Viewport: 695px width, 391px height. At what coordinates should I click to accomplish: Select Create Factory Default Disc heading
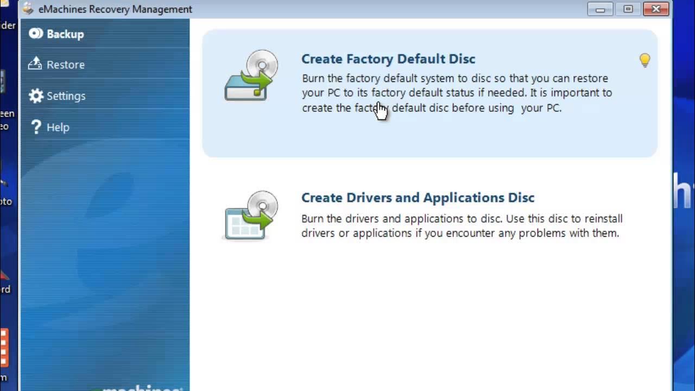coord(388,59)
